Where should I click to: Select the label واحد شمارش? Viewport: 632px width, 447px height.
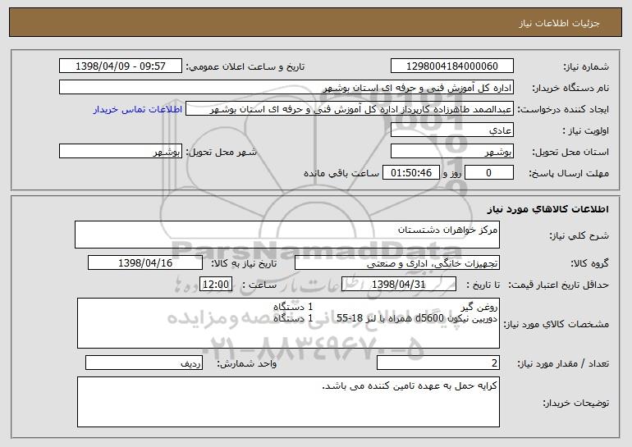click(247, 363)
